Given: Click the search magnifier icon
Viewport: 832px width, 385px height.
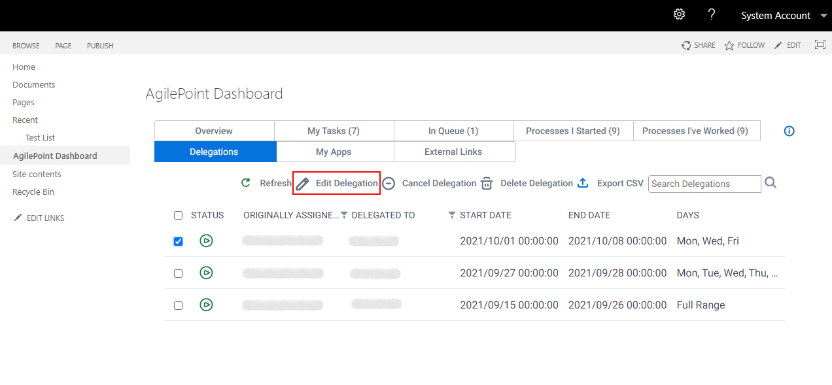Looking at the screenshot, I should click(x=771, y=183).
